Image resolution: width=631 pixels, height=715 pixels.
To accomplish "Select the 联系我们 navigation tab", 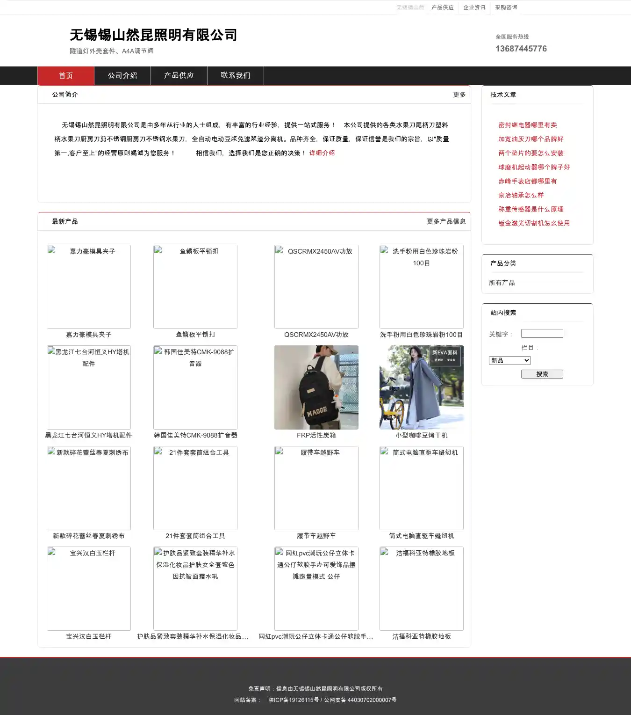I will pyautogui.click(x=236, y=76).
